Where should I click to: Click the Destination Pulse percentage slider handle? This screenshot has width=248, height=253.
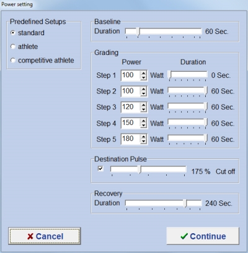click(140, 169)
